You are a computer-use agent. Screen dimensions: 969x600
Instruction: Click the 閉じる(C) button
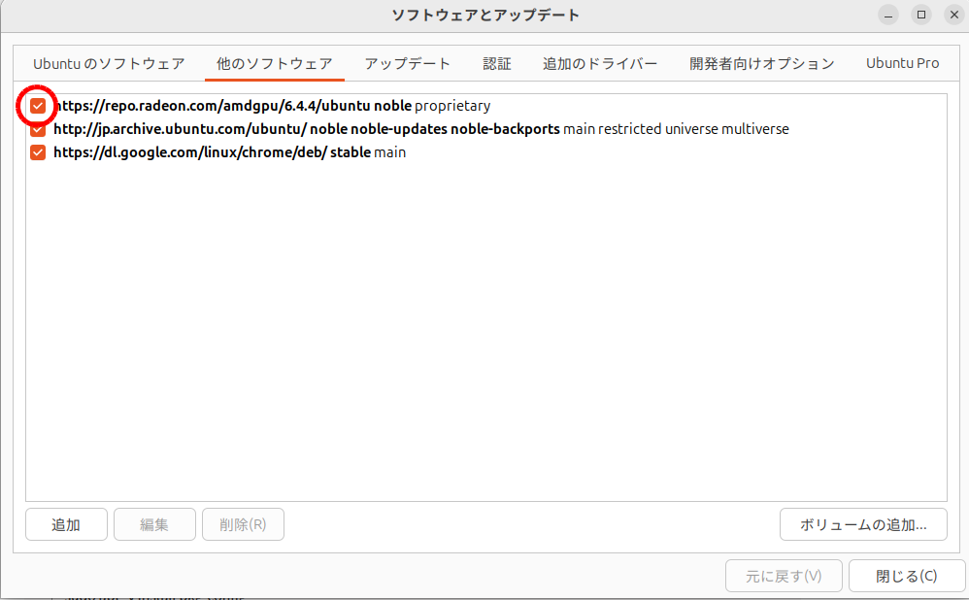pos(907,576)
